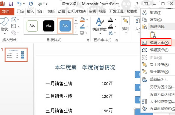Click the Merge Shapes icon
This screenshot has height=115, width=175.
coord(14,33)
